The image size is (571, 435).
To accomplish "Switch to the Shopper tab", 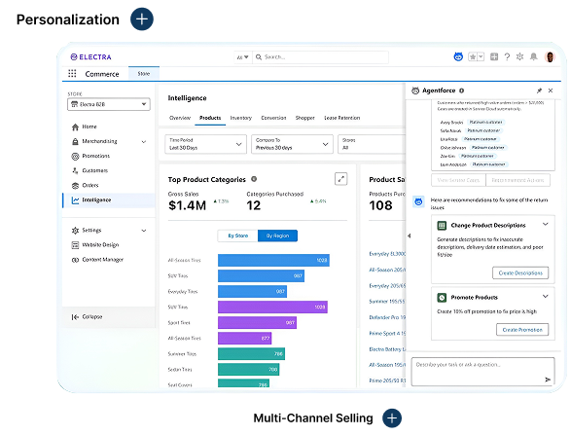I will tap(304, 118).
